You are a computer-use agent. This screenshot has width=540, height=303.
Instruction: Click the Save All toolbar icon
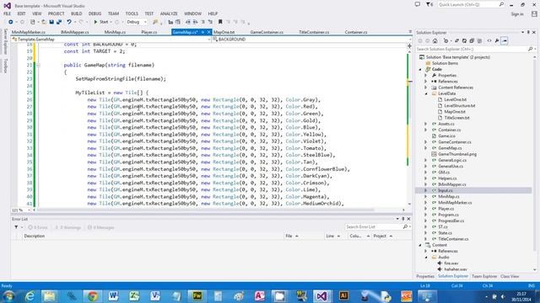point(59,22)
